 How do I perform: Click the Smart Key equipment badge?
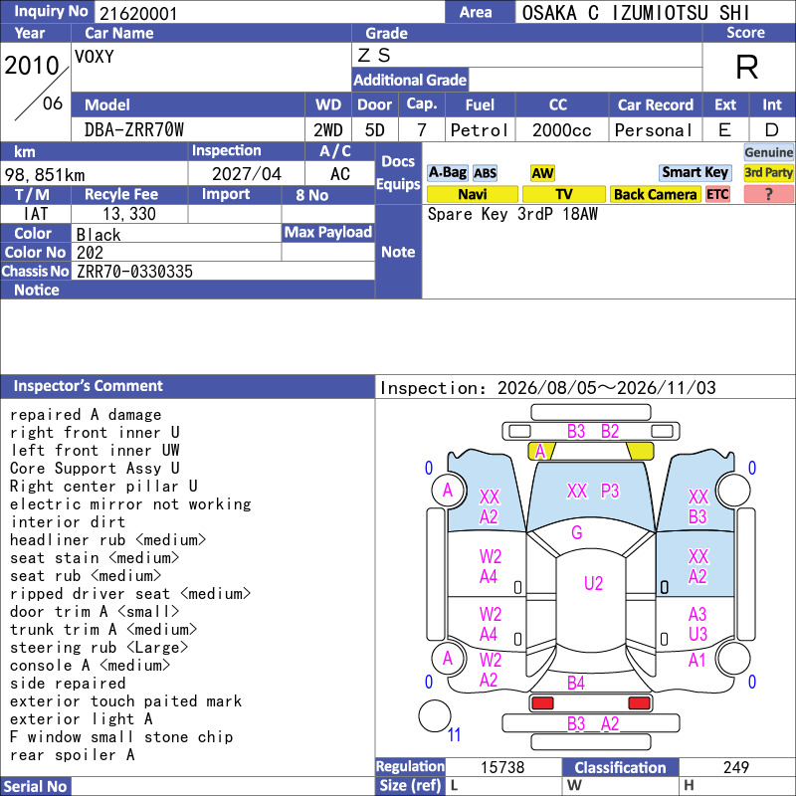click(x=695, y=172)
